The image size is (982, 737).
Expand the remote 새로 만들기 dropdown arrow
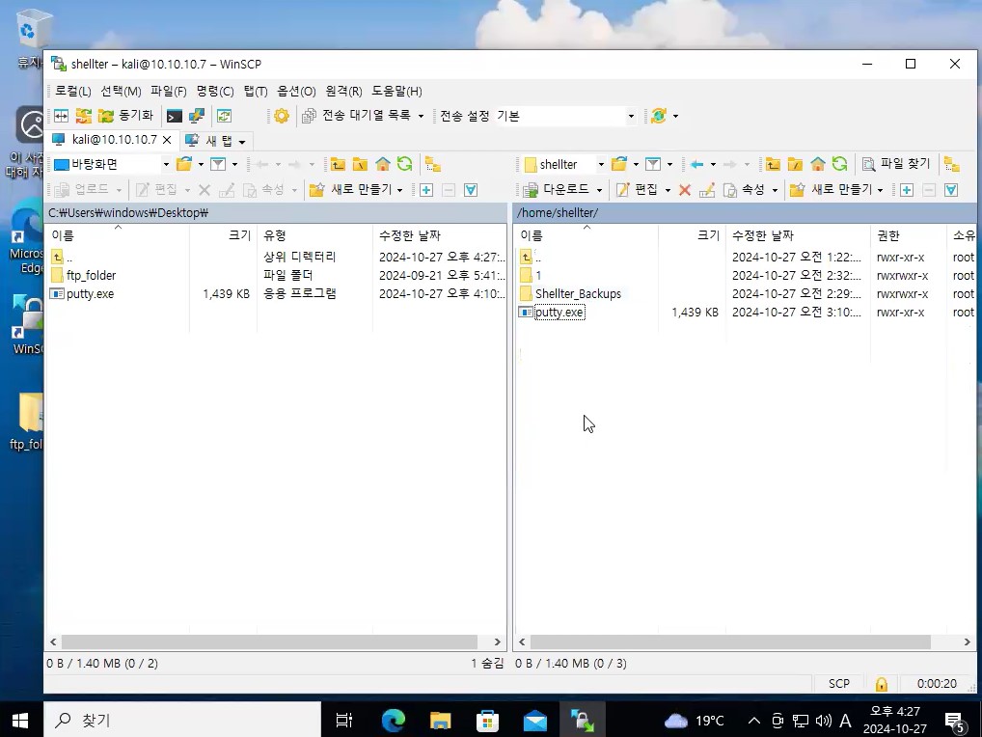pos(880,190)
